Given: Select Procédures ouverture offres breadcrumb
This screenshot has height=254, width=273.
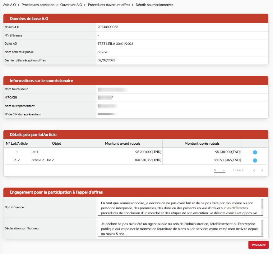Looking at the screenshot, I should (109, 5).
